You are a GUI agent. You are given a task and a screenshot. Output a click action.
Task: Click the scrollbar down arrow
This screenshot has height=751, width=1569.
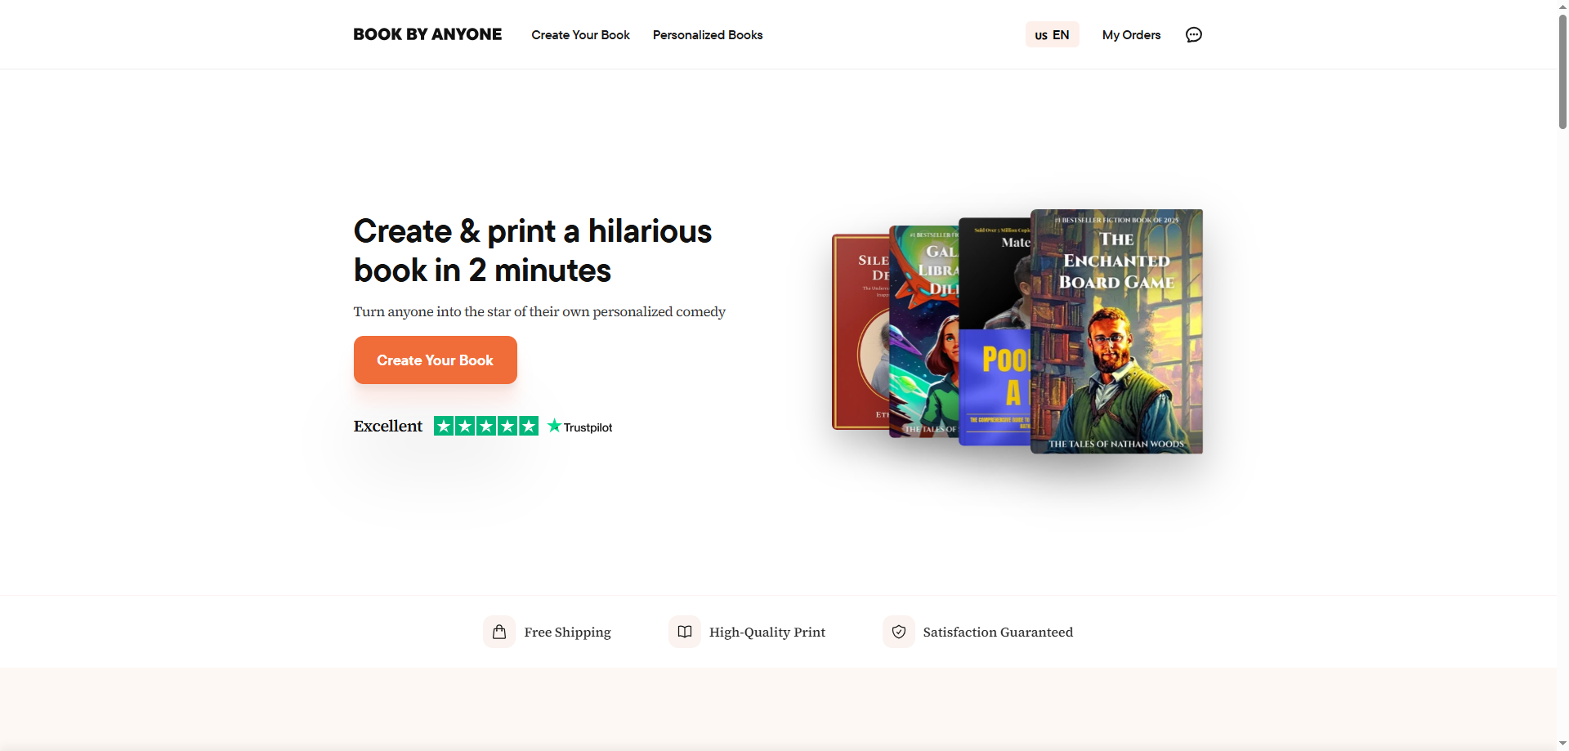(x=1562, y=744)
